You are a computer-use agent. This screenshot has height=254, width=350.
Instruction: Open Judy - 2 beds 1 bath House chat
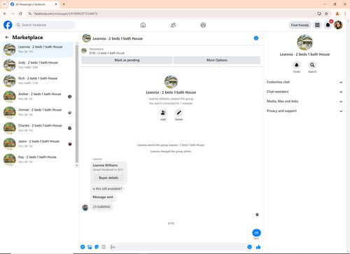coord(37,65)
